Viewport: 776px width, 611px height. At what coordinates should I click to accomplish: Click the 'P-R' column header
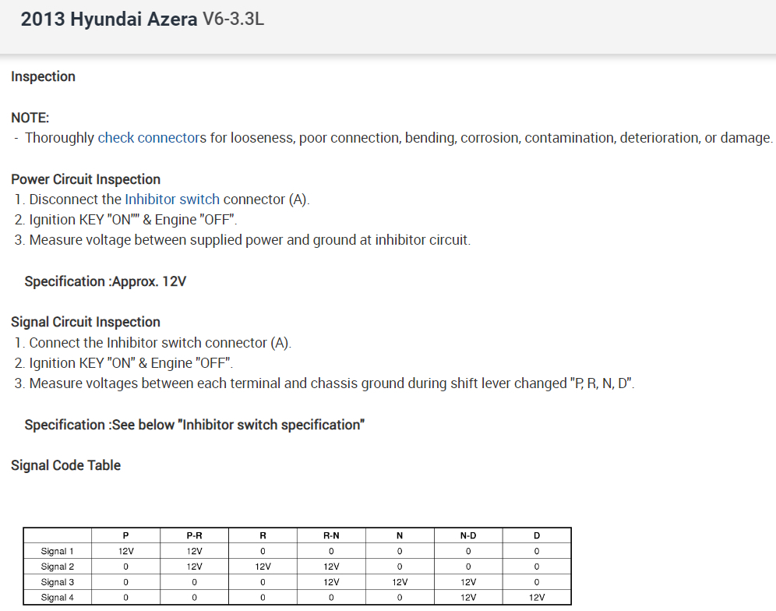pos(195,535)
